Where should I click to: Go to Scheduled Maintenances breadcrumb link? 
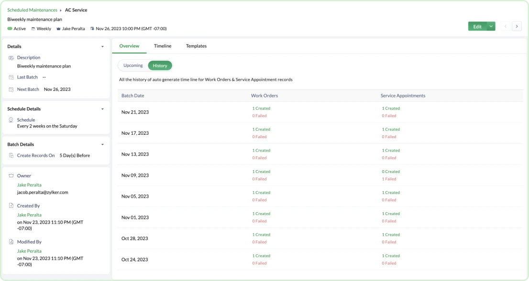tap(32, 10)
